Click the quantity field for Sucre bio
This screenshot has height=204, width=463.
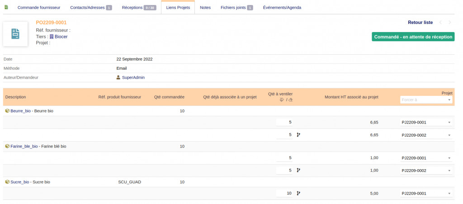[x=284, y=193]
